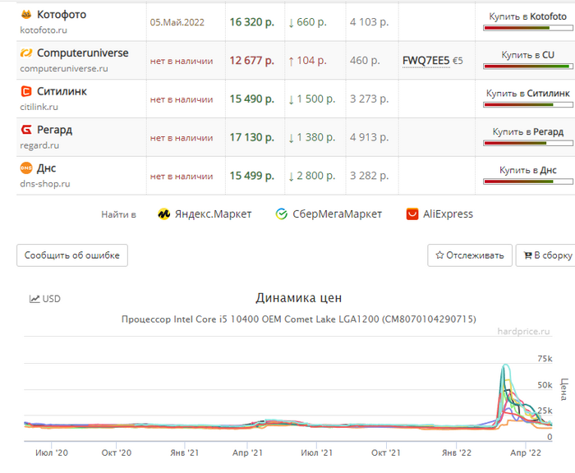Click Сообщить об ошибке button
The width and height of the screenshot is (575, 473).
point(72,255)
